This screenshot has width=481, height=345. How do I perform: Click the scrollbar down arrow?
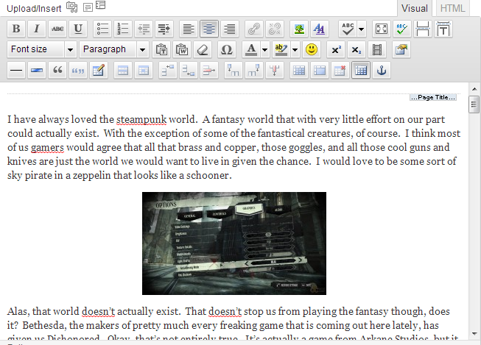coord(474,334)
